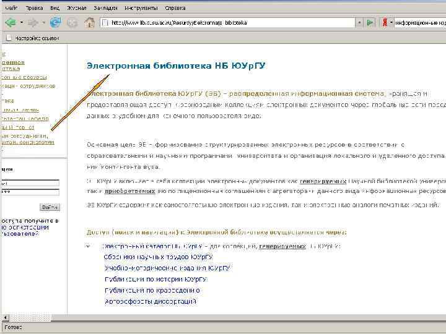The height and width of the screenshot is (334, 446).
Task: Open the Back button history dropdown
Action: click(22, 22)
